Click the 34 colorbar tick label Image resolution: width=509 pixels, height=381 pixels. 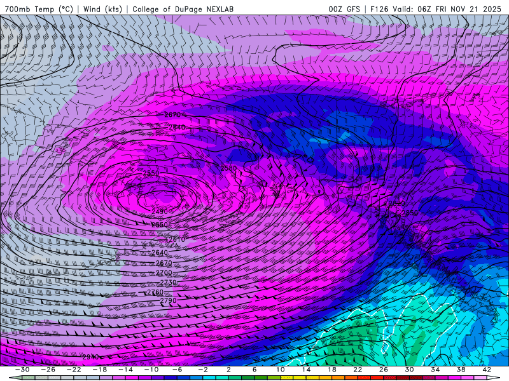click(435, 370)
